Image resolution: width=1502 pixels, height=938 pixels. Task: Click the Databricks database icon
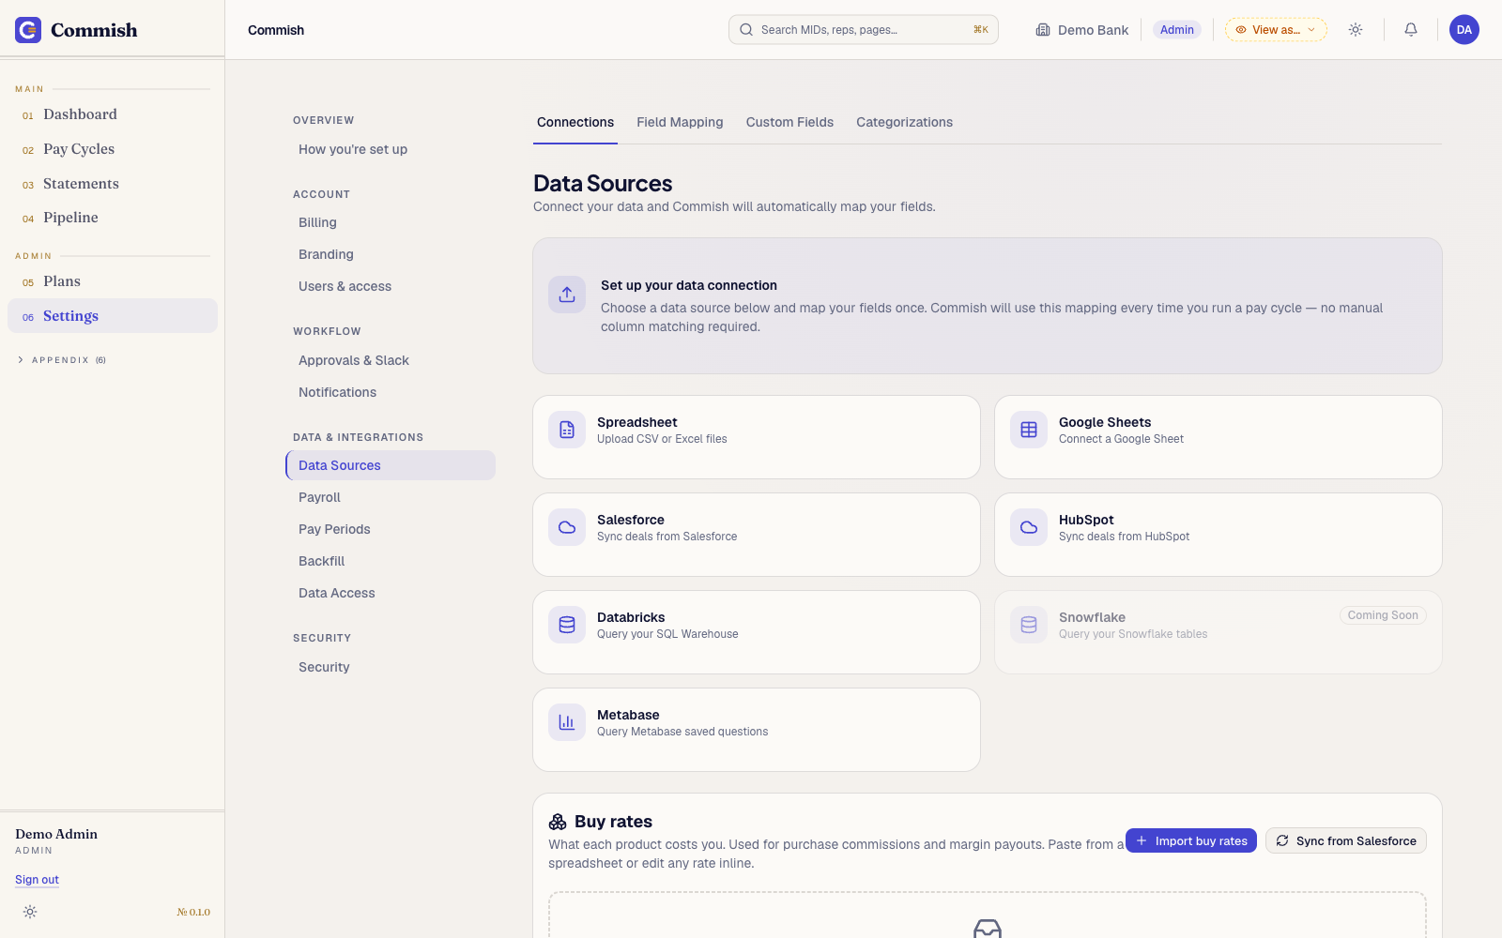coord(567,625)
